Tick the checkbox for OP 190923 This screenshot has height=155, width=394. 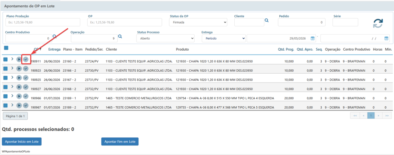point(5,69)
